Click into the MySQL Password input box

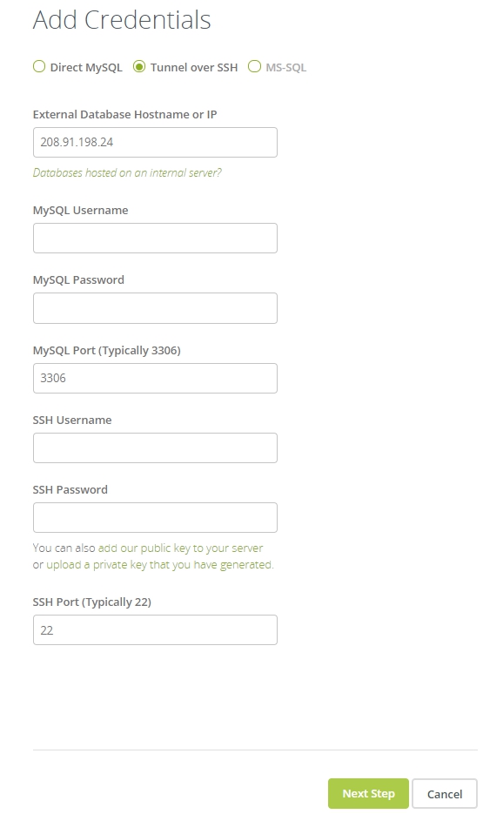pyautogui.click(x=155, y=308)
